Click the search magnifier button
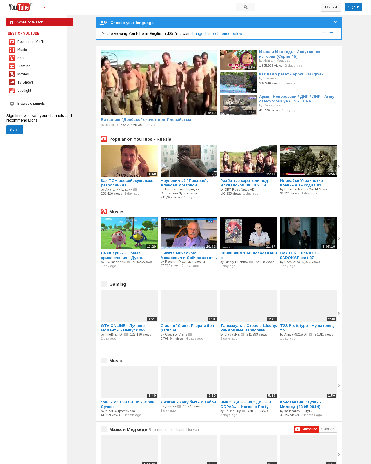 245,7
